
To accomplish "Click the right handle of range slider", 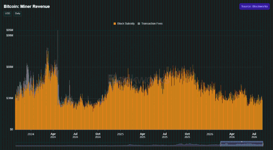I will [x=263, y=144].
